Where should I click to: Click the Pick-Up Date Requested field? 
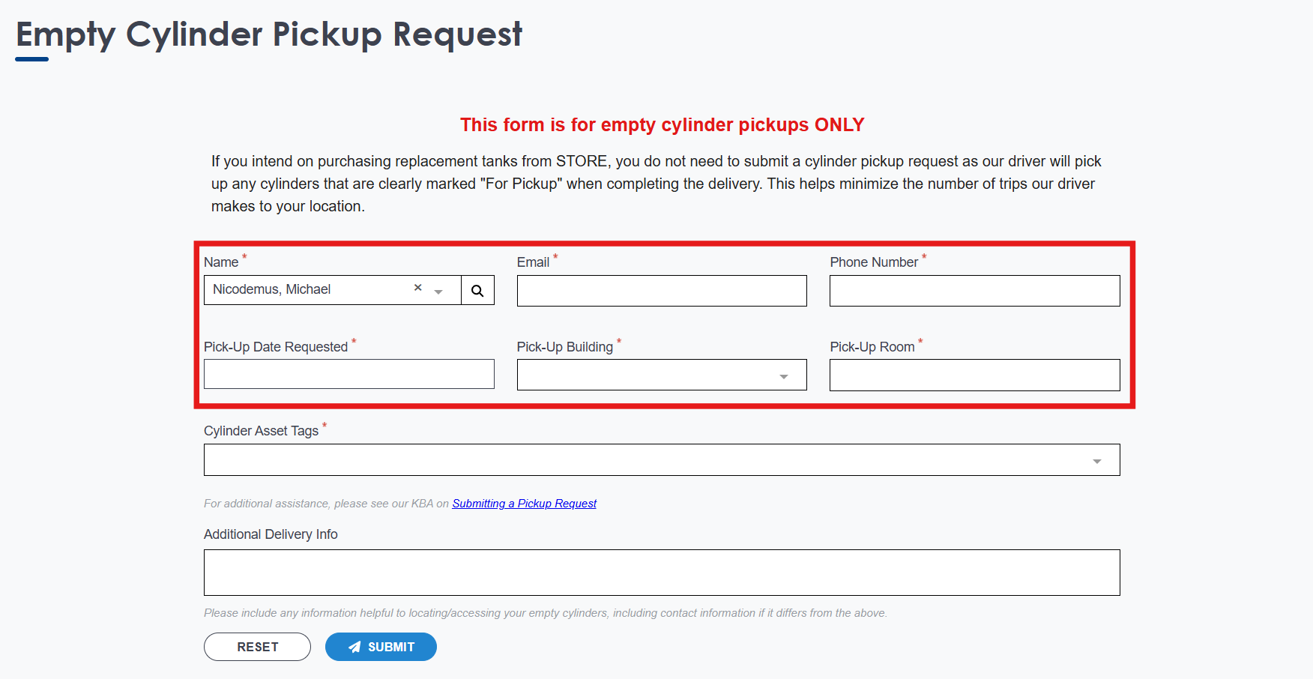(348, 374)
